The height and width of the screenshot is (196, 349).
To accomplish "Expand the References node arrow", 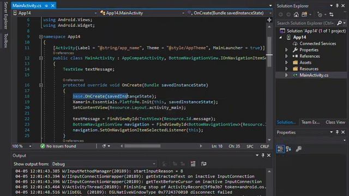I will tap(286, 56).
